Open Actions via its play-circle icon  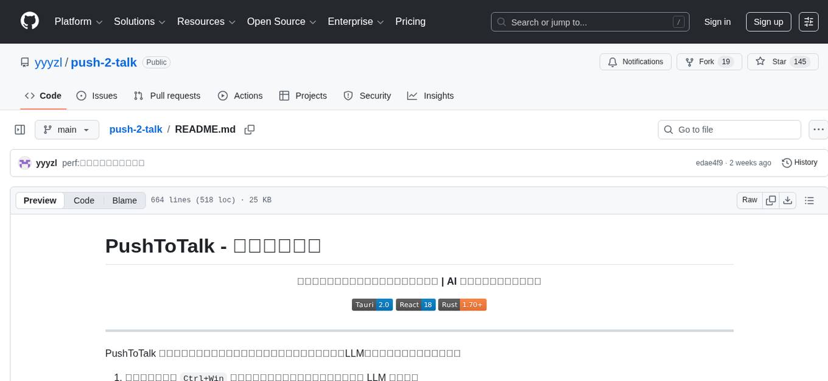pyautogui.click(x=223, y=96)
